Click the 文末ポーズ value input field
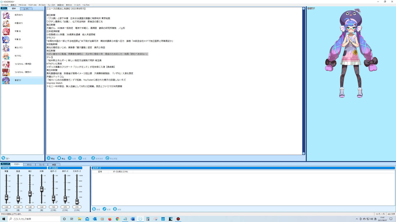 pos(77,207)
